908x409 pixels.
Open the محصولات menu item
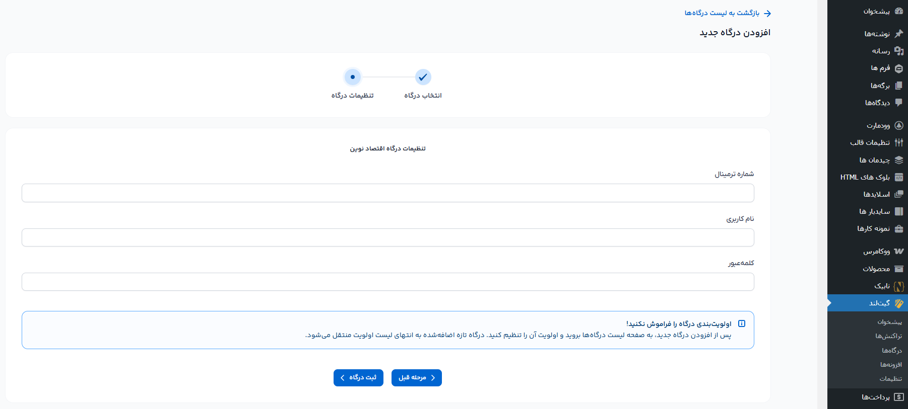(868, 269)
